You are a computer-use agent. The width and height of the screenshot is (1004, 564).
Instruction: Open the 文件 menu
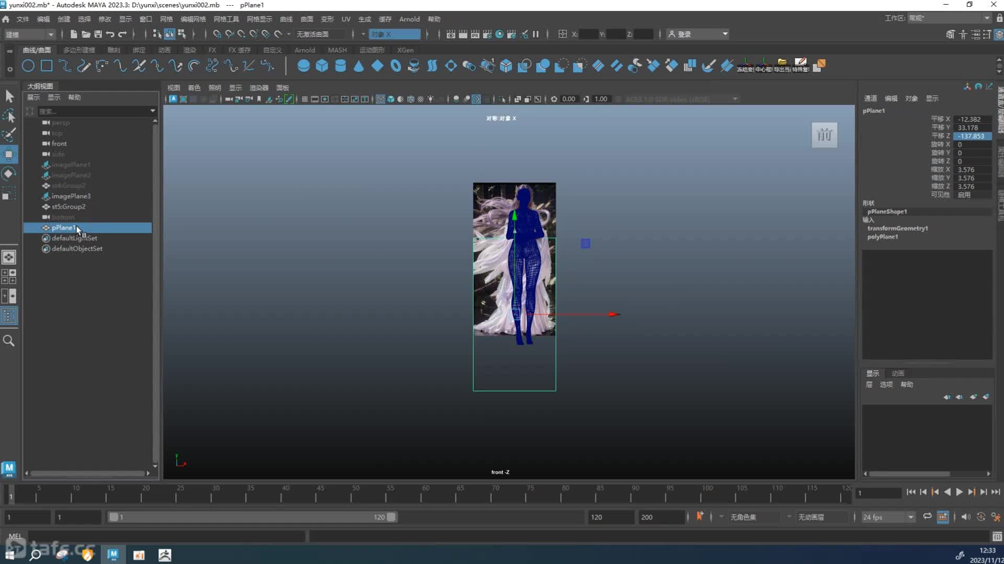pos(23,19)
